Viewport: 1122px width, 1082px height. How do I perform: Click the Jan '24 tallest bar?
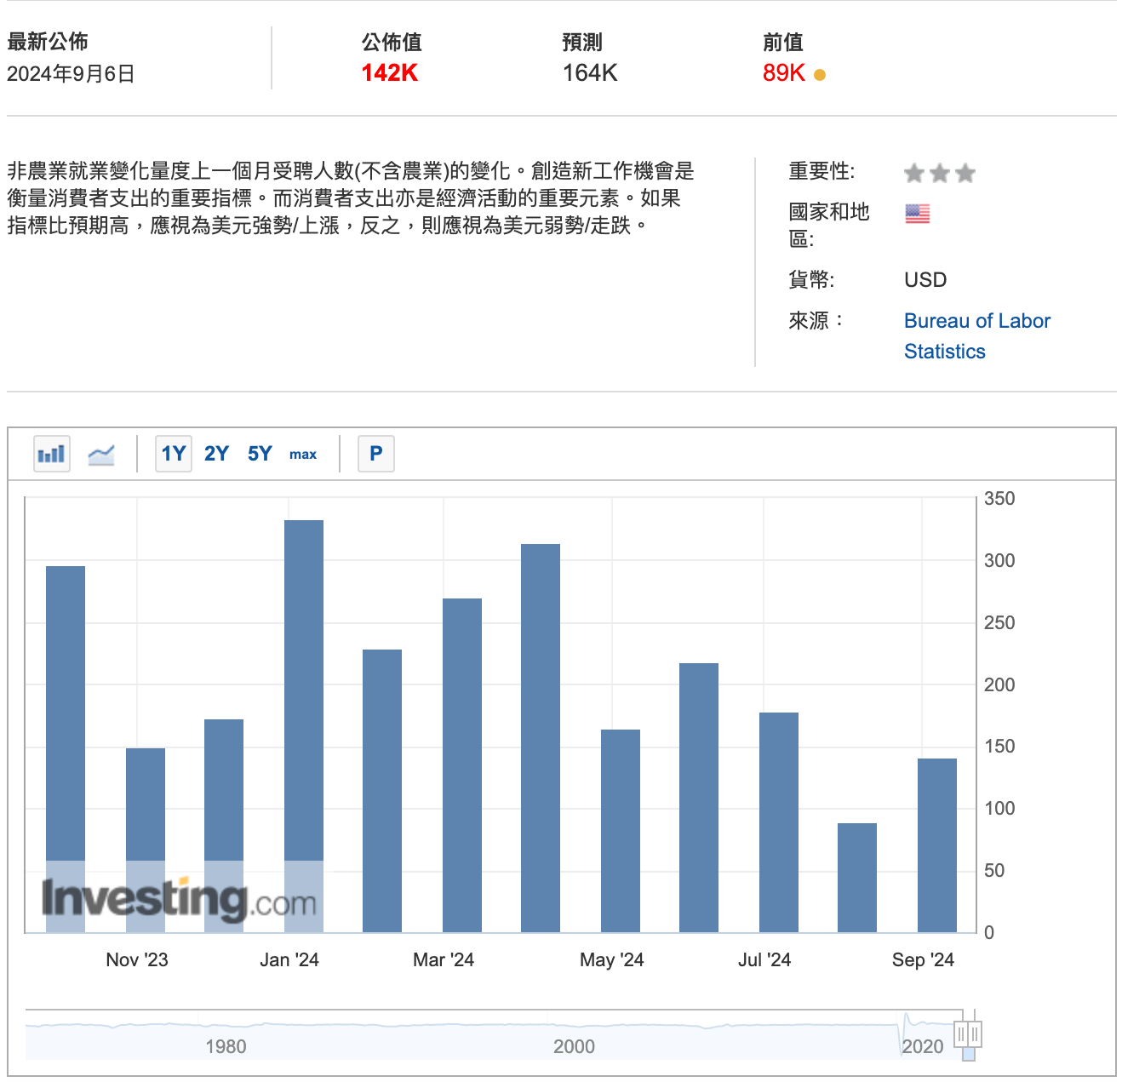tap(304, 726)
